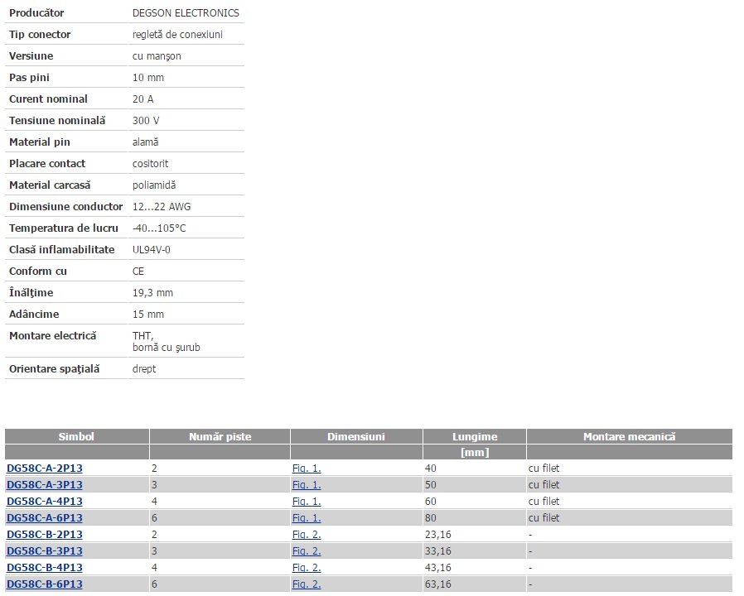Open the DG58C-B-2P13 product link
The width and height of the screenshot is (744, 596).
point(45,535)
